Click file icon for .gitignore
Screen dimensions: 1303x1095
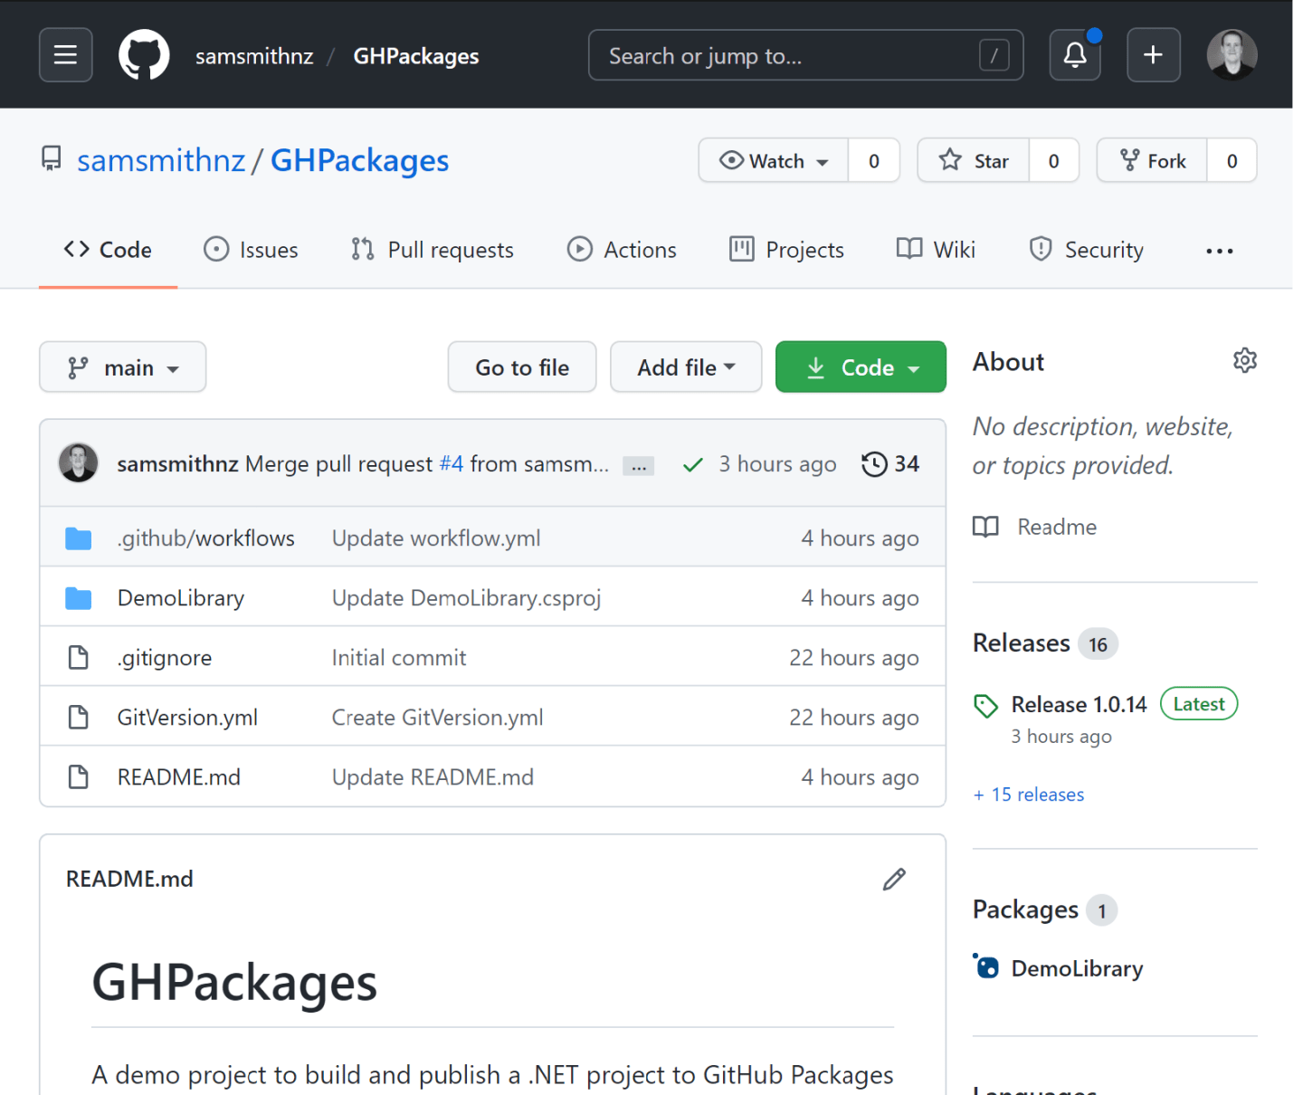point(79,658)
